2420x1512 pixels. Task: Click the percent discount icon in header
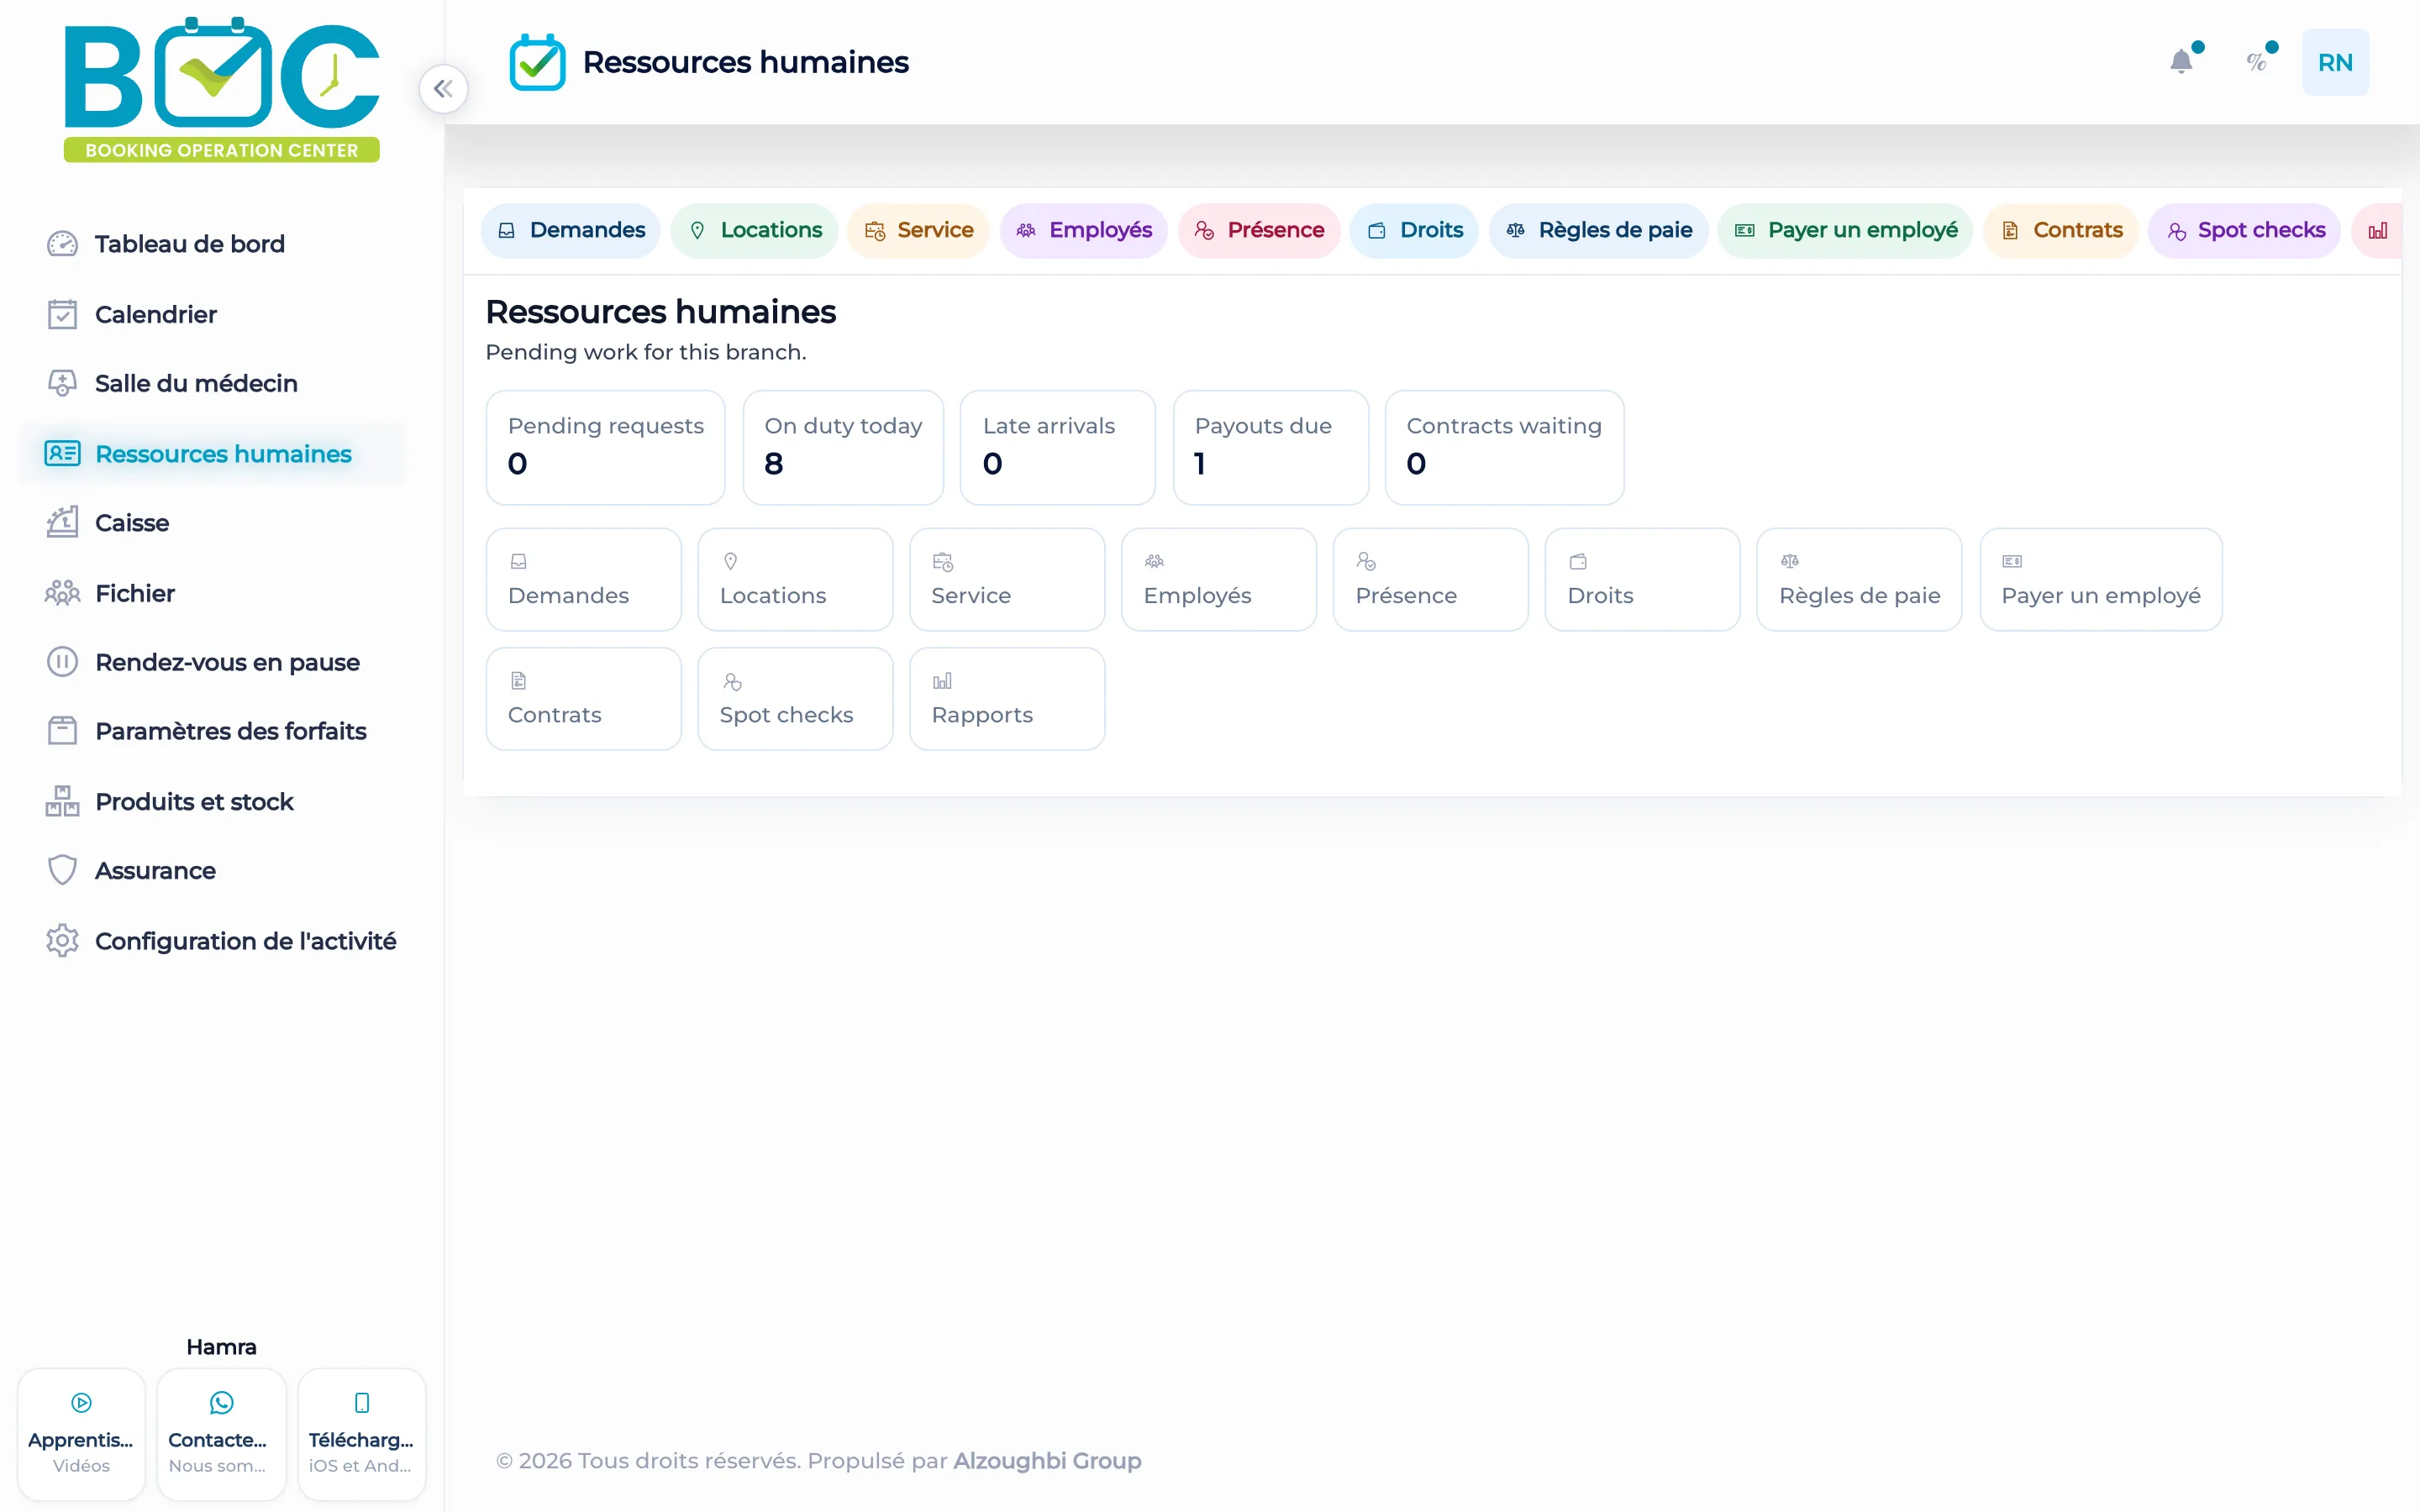coord(2256,62)
